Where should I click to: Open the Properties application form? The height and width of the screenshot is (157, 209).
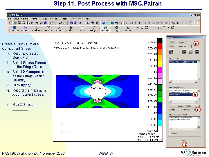pos(60,29)
